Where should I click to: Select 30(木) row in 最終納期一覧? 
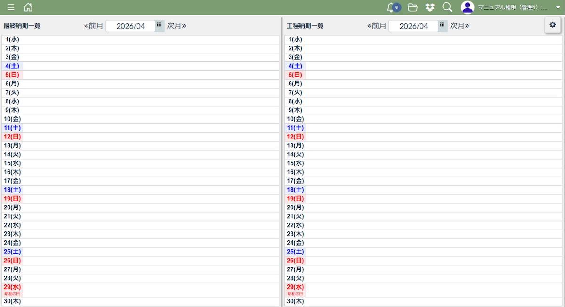[140, 301]
